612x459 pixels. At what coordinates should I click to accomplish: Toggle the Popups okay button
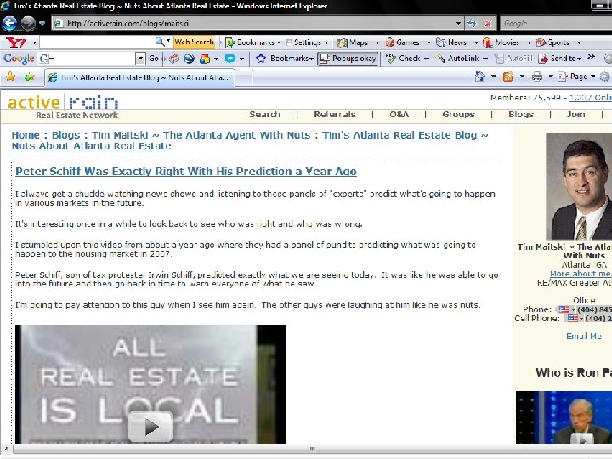point(348,59)
